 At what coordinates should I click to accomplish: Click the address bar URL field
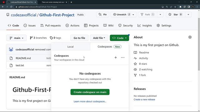coord(88,7)
